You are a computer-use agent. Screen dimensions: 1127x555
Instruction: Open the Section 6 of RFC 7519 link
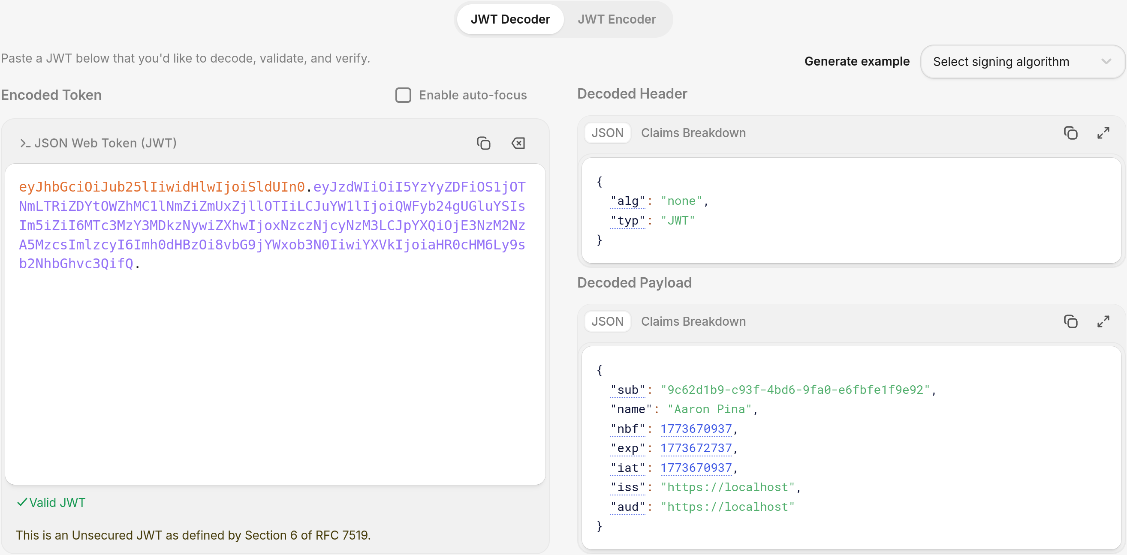click(306, 535)
